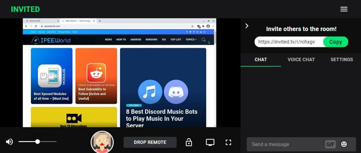Mute the room volume speaker icon
The image size is (361, 153).
click(10, 142)
